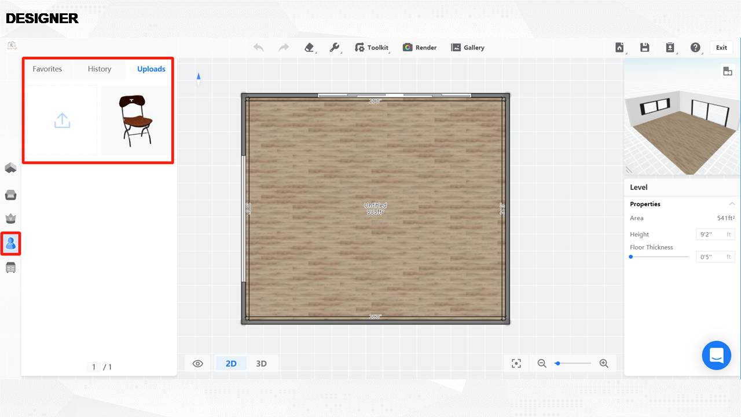Open the wrench settings tool
This screenshot has width=741, height=417.
(x=335, y=47)
